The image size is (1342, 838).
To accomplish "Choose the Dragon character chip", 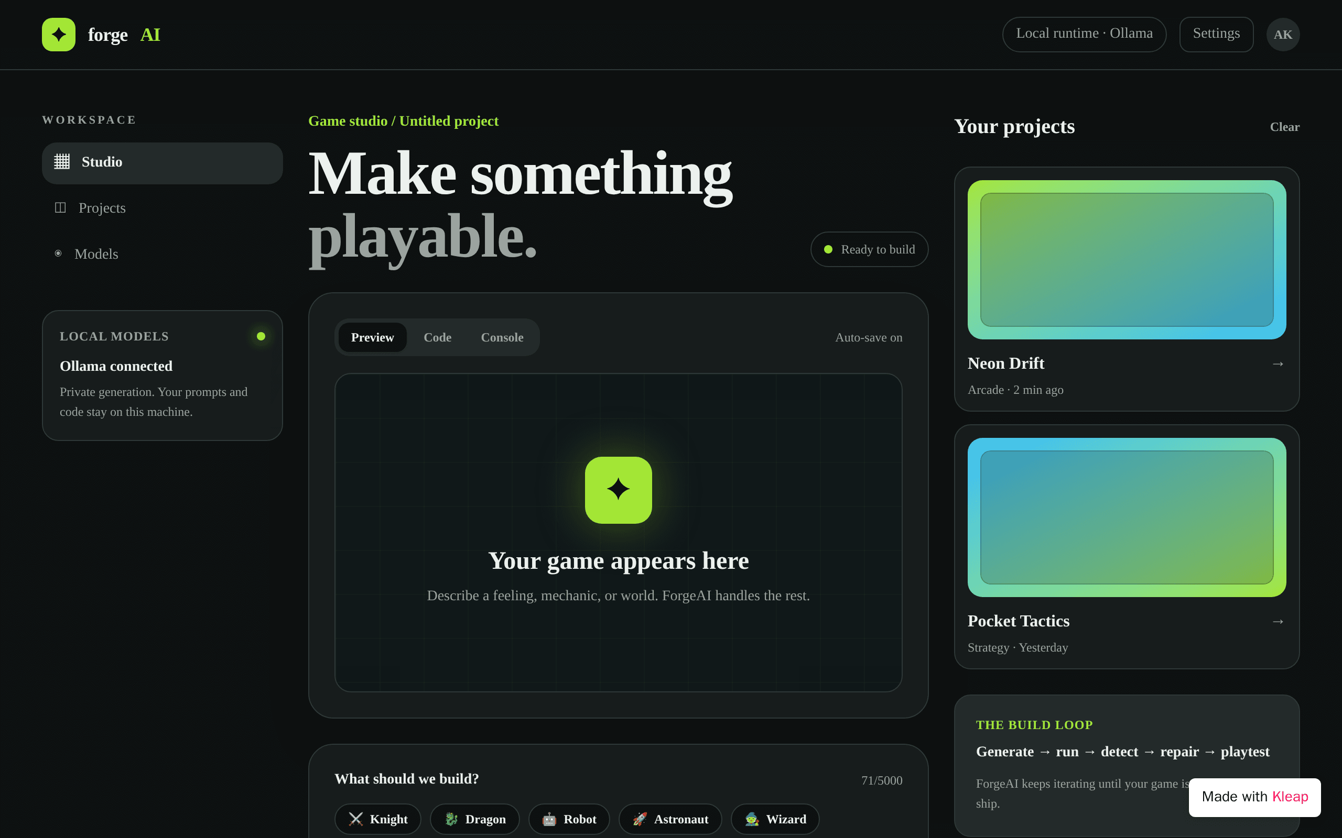I will click(475, 819).
